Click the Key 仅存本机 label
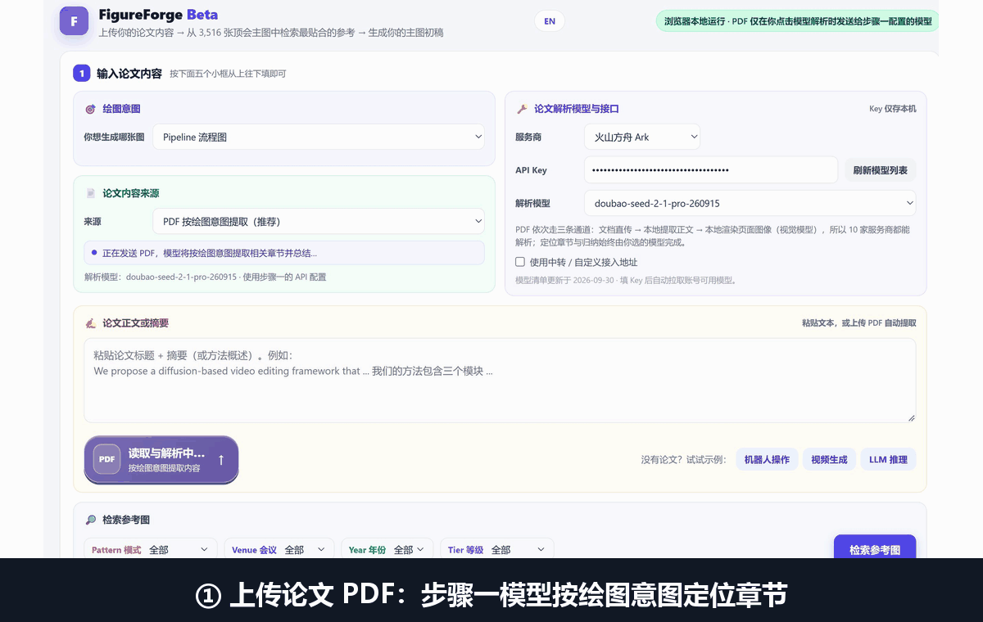The image size is (983, 622). (x=893, y=109)
